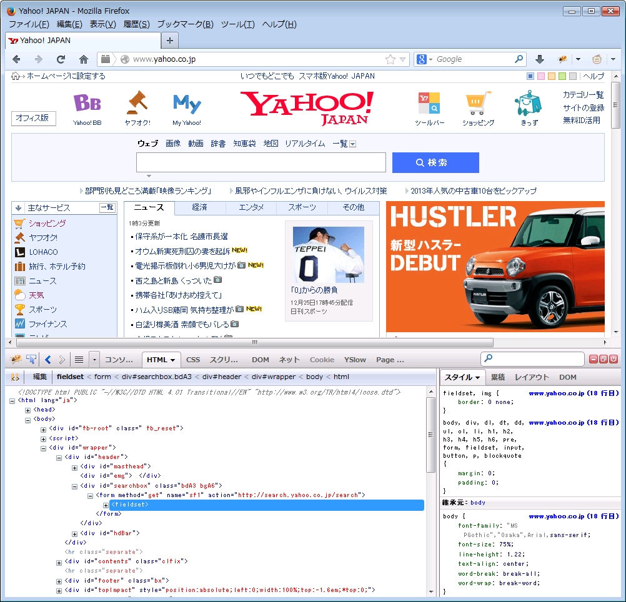Open the レイアウト side panel tab

tap(532, 377)
